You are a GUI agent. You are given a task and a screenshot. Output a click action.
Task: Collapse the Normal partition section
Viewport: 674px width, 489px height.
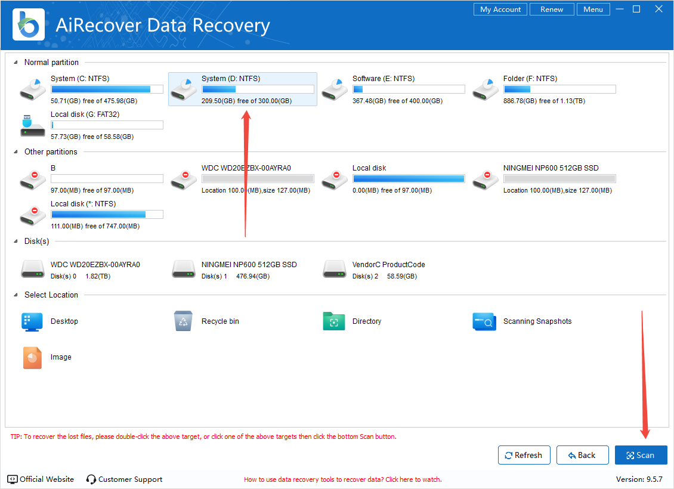click(x=15, y=63)
